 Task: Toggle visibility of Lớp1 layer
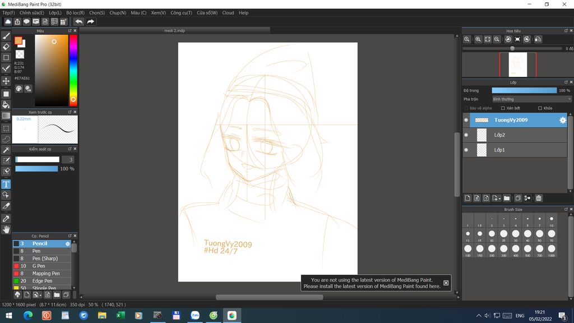click(x=466, y=150)
